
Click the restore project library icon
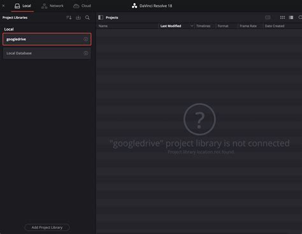click(78, 18)
